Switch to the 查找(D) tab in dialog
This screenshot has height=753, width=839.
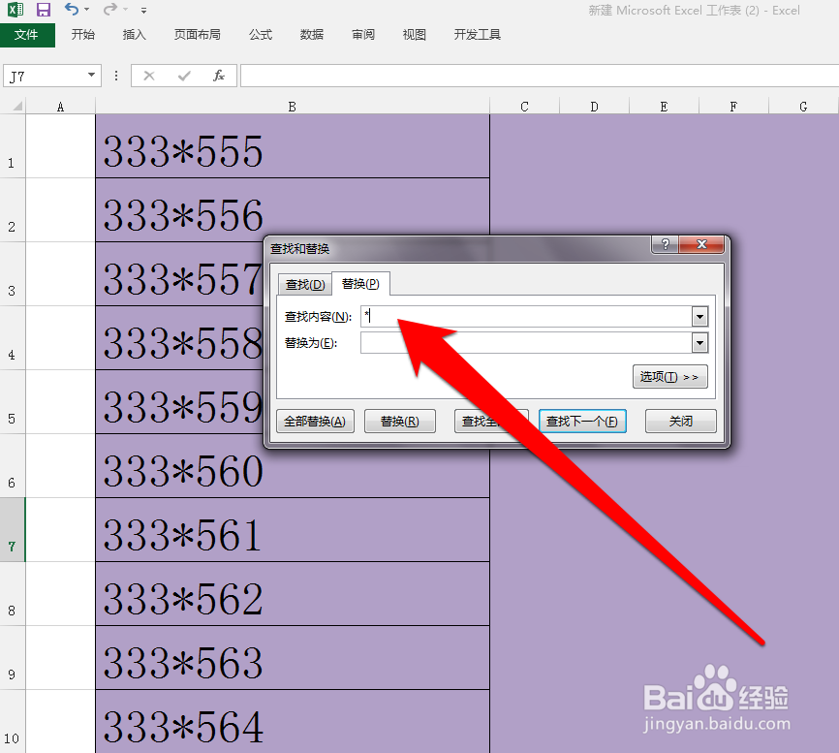point(305,285)
